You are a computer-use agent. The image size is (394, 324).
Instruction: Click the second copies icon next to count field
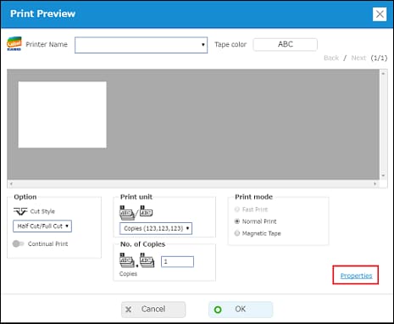[x=147, y=260]
